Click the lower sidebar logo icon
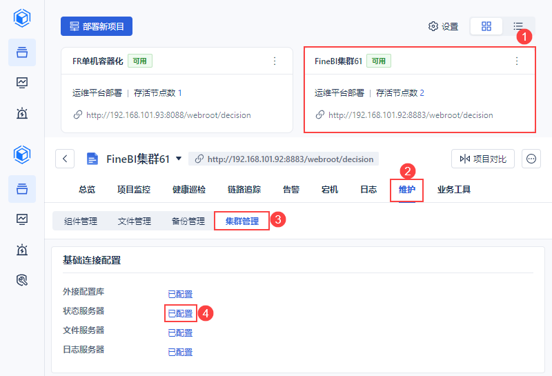Image resolution: width=552 pixels, height=376 pixels. pyautogui.click(x=22, y=155)
